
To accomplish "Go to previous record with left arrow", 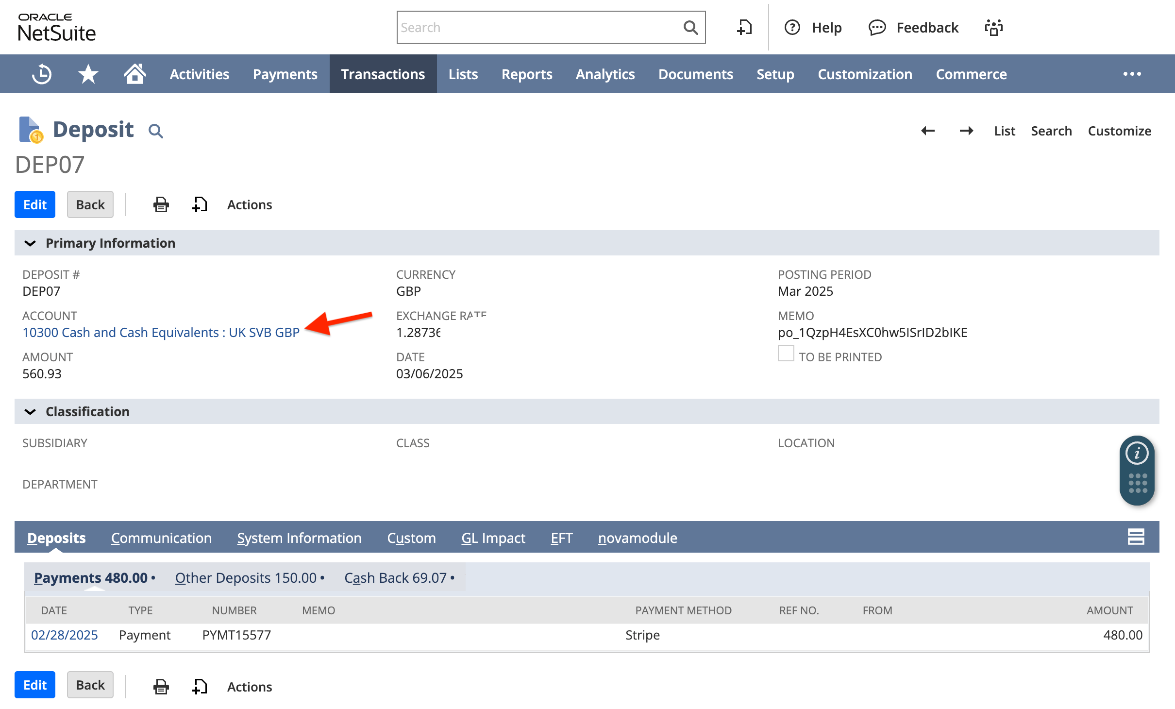I will (927, 131).
